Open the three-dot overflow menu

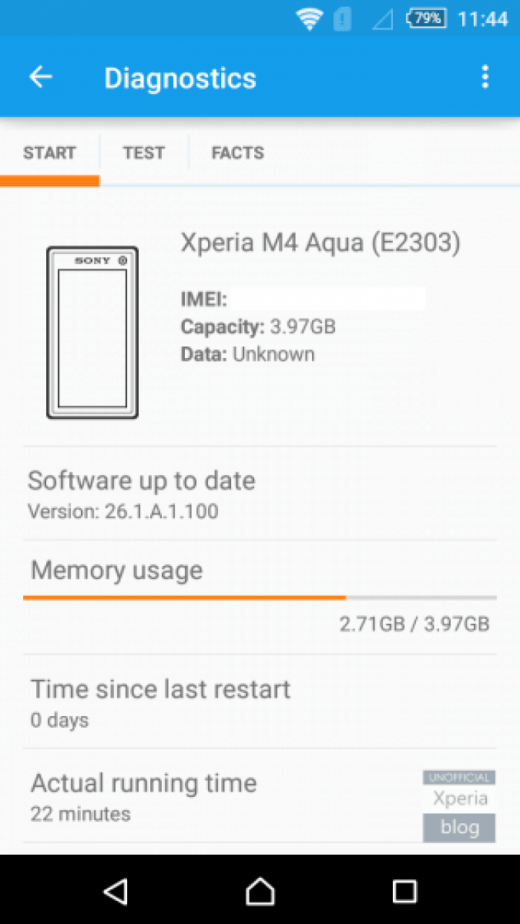(x=485, y=77)
